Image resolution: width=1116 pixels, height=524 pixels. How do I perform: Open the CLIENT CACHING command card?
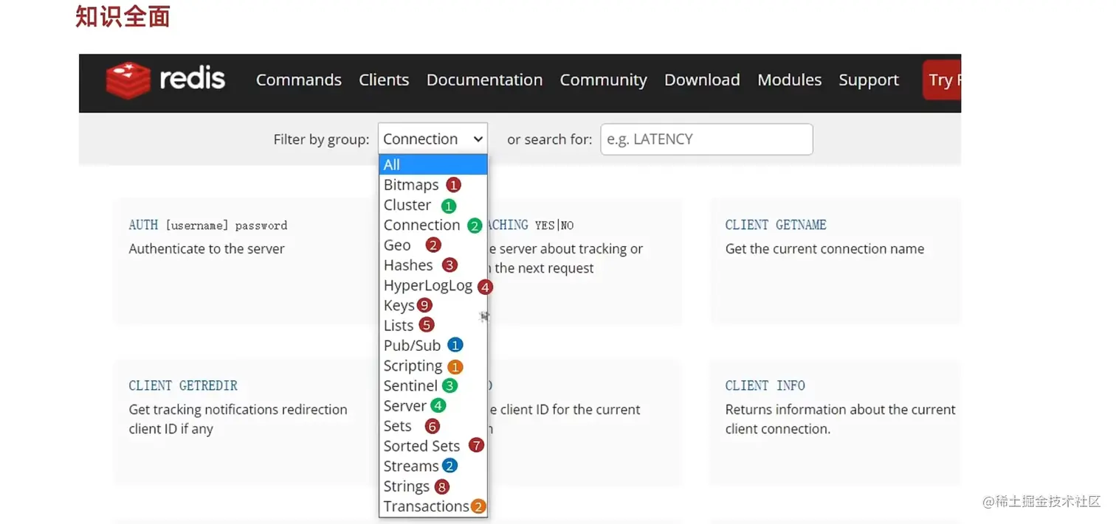click(585, 261)
